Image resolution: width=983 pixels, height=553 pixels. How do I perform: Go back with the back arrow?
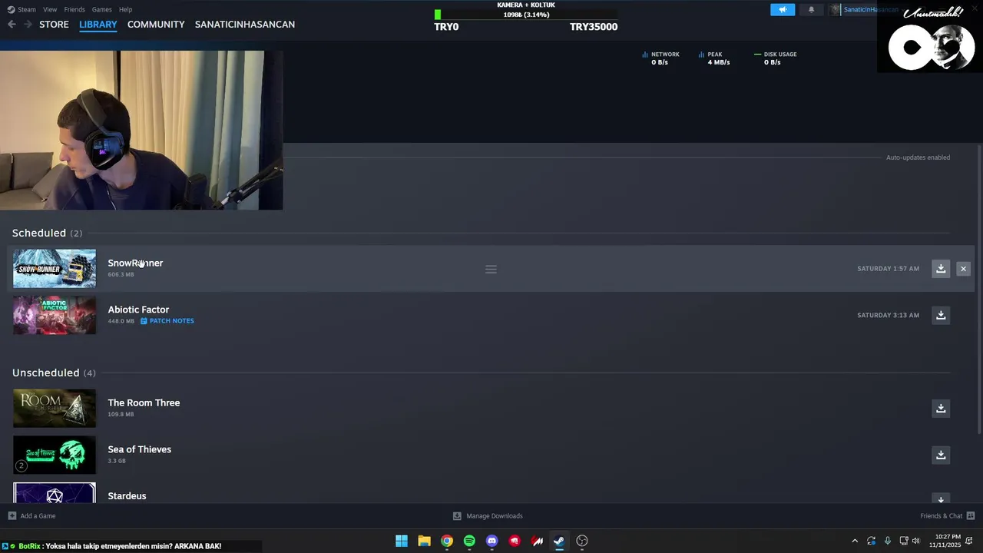coord(12,25)
